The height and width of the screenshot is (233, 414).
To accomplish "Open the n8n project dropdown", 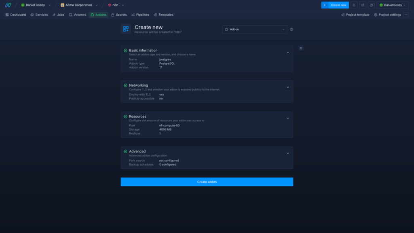I will click(116, 5).
